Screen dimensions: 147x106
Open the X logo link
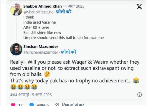139,7
